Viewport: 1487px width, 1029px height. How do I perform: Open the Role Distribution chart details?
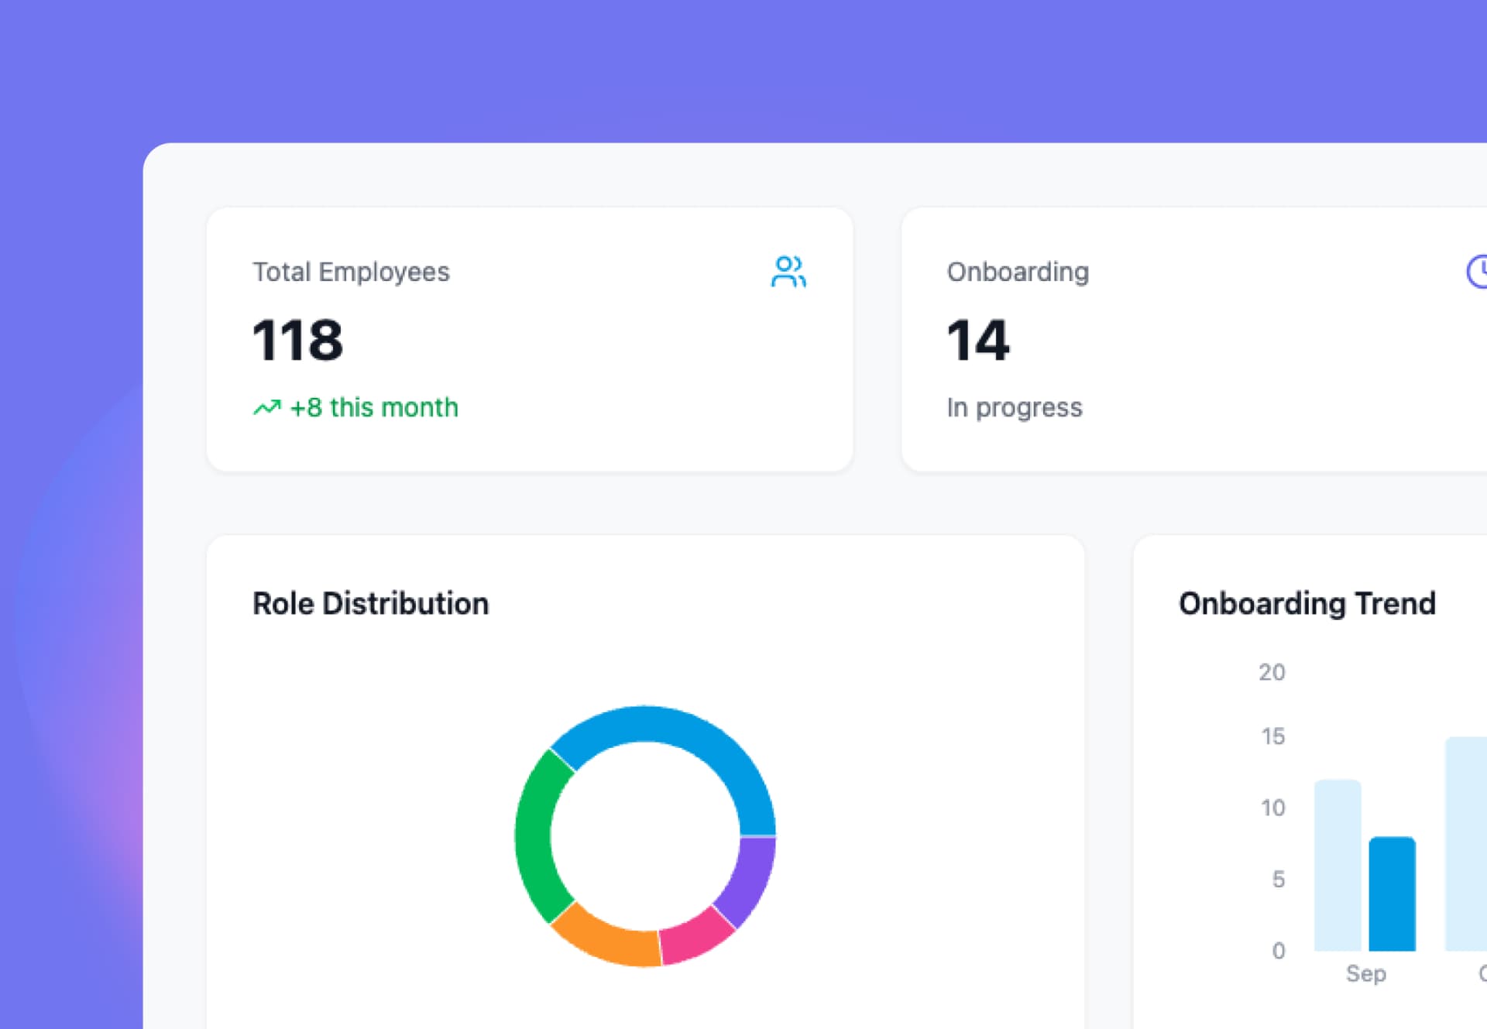[x=370, y=603]
